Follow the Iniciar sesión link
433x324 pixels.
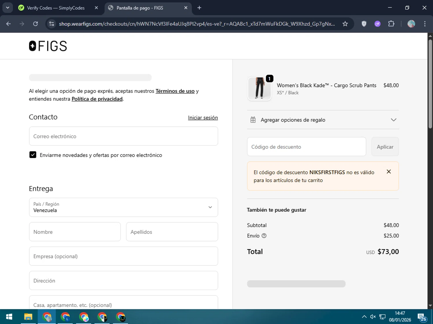(203, 118)
